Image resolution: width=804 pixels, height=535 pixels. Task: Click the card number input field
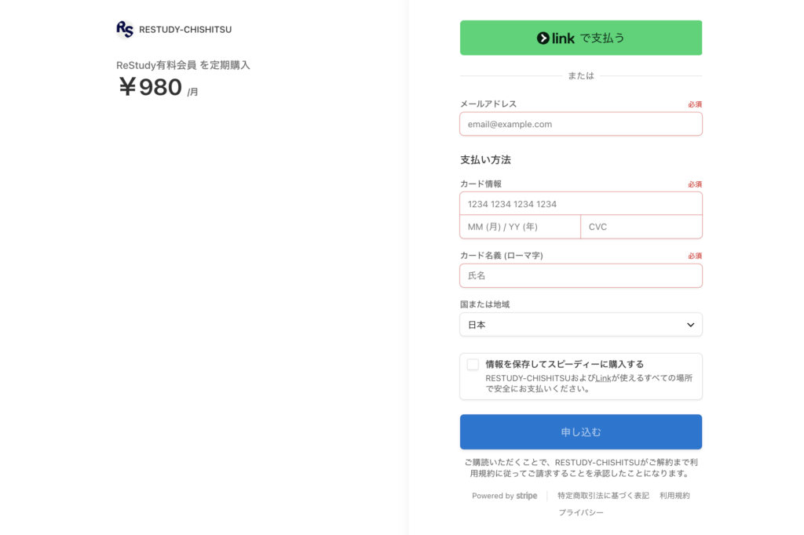[581, 204]
